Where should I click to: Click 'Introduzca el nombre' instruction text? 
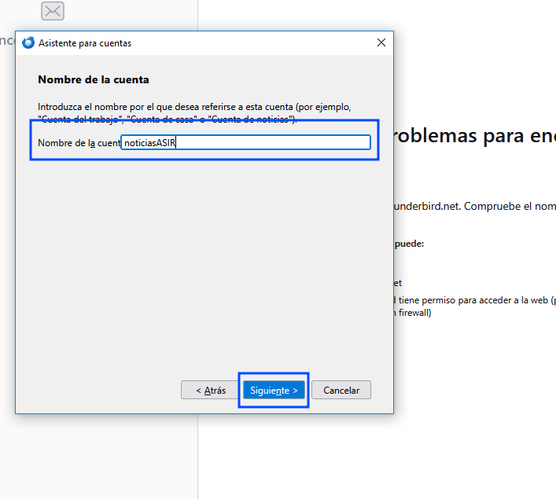tap(194, 112)
